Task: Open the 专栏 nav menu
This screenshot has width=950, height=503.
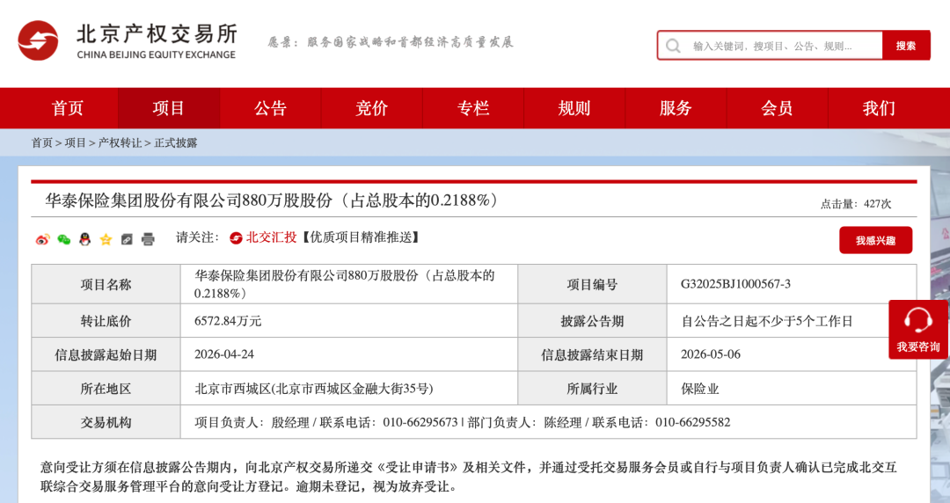Action: 473,108
